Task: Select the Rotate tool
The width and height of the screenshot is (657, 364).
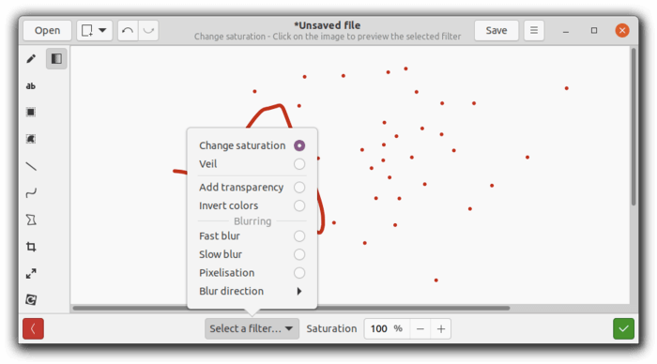Action: click(x=31, y=300)
